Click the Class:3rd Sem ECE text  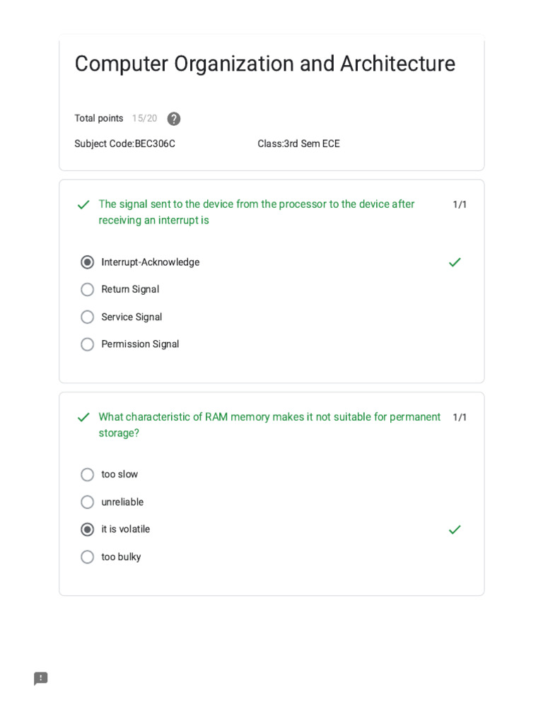click(x=298, y=144)
